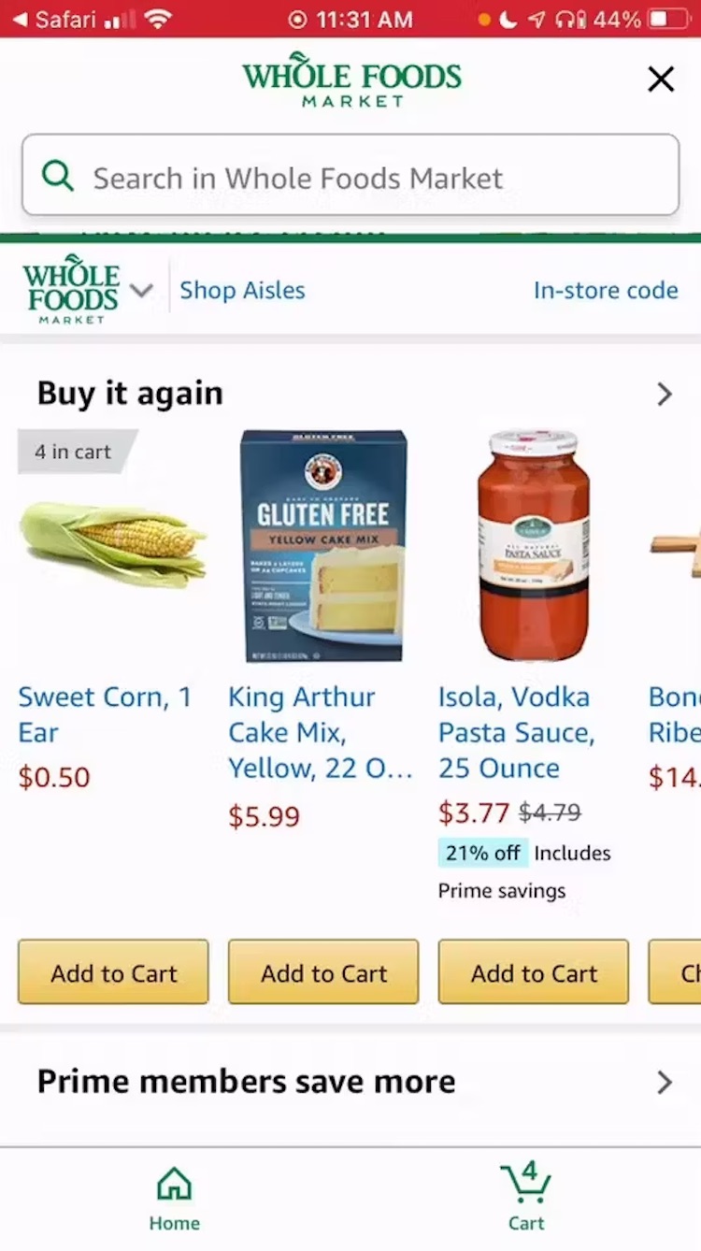The width and height of the screenshot is (701, 1251).
Task: Open the Shop Aisles menu
Action: pos(242,291)
